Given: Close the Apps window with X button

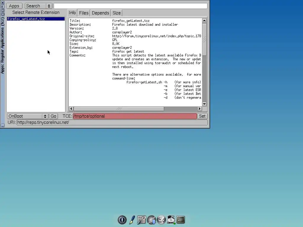Looking at the screenshot, I should pyautogui.click(x=3, y=3).
